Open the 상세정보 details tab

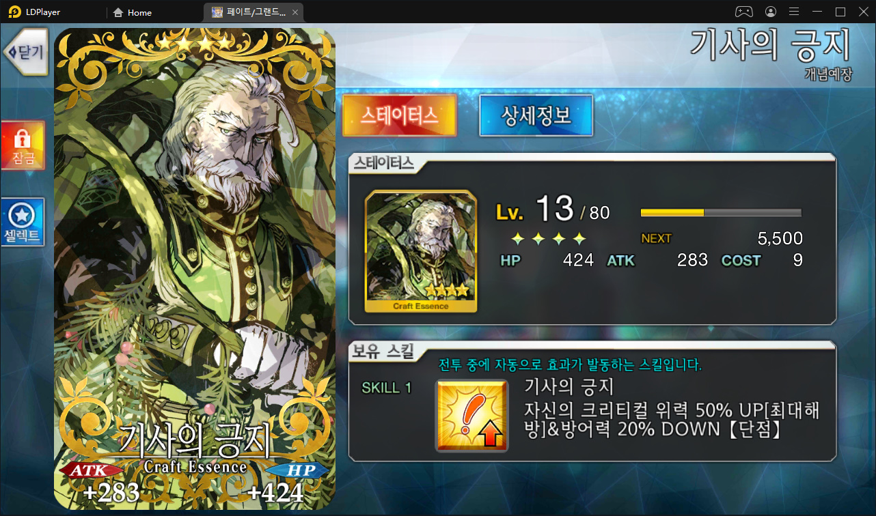(536, 115)
